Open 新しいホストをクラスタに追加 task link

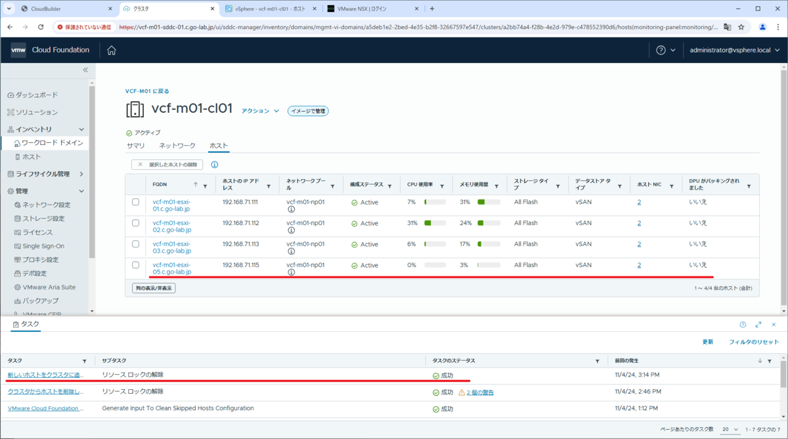[46, 375]
